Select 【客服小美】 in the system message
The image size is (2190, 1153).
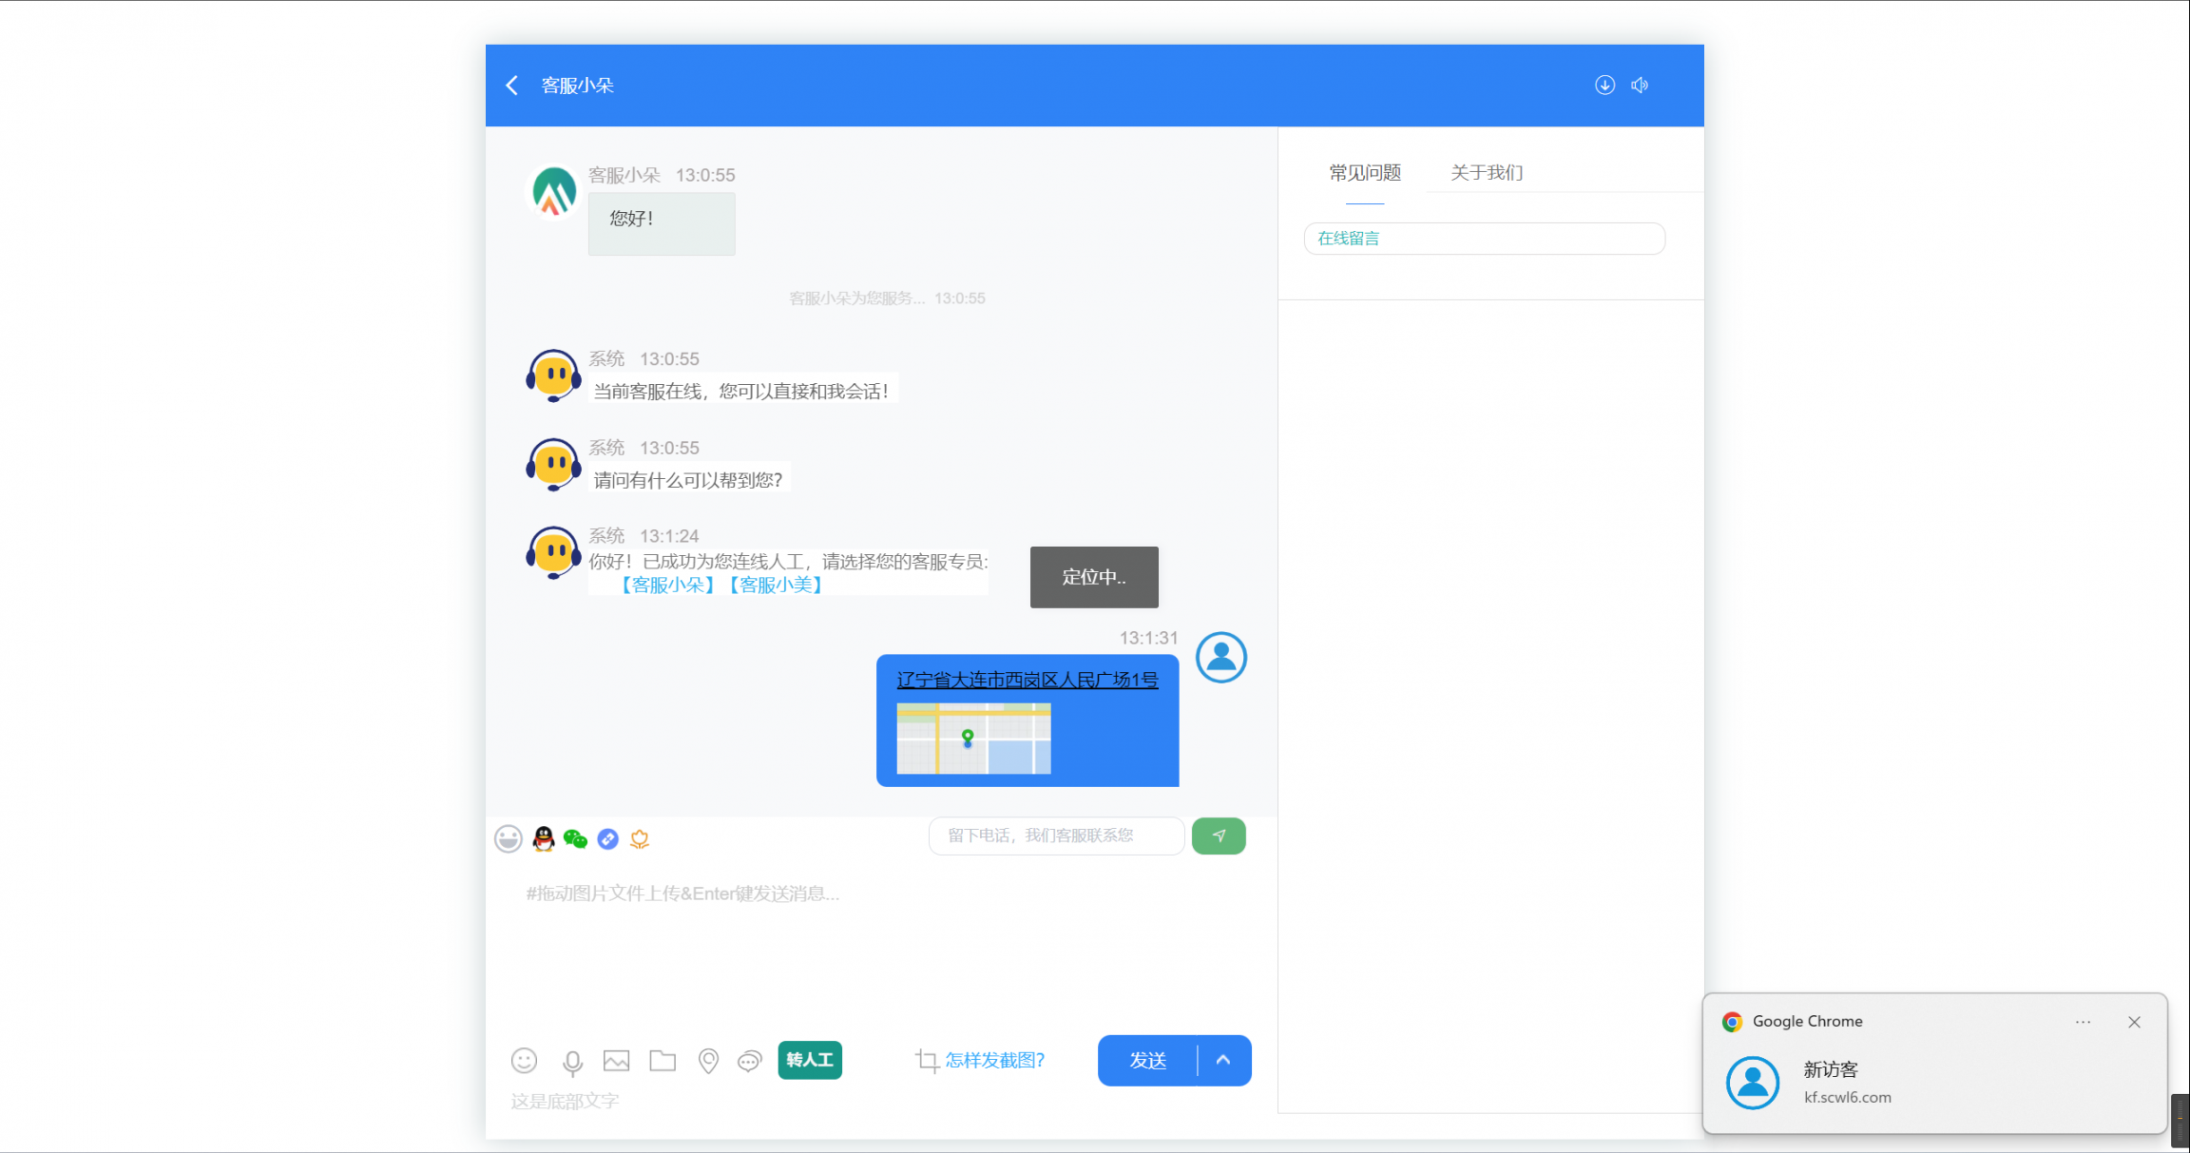pos(776,585)
